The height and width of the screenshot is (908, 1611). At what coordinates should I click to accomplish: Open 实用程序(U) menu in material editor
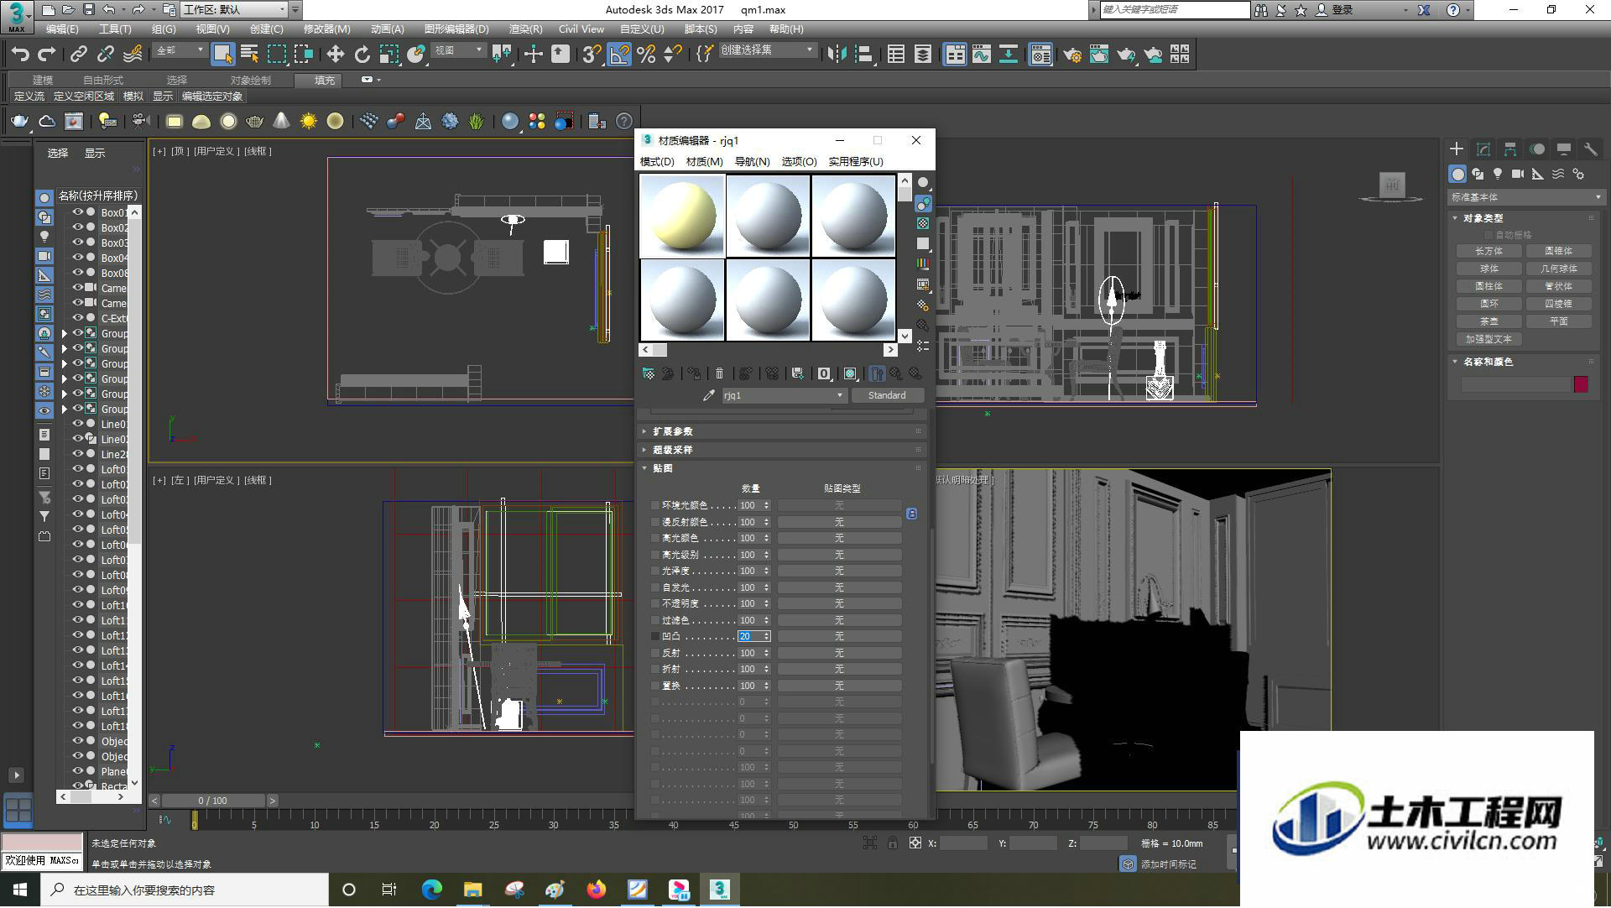click(x=856, y=162)
